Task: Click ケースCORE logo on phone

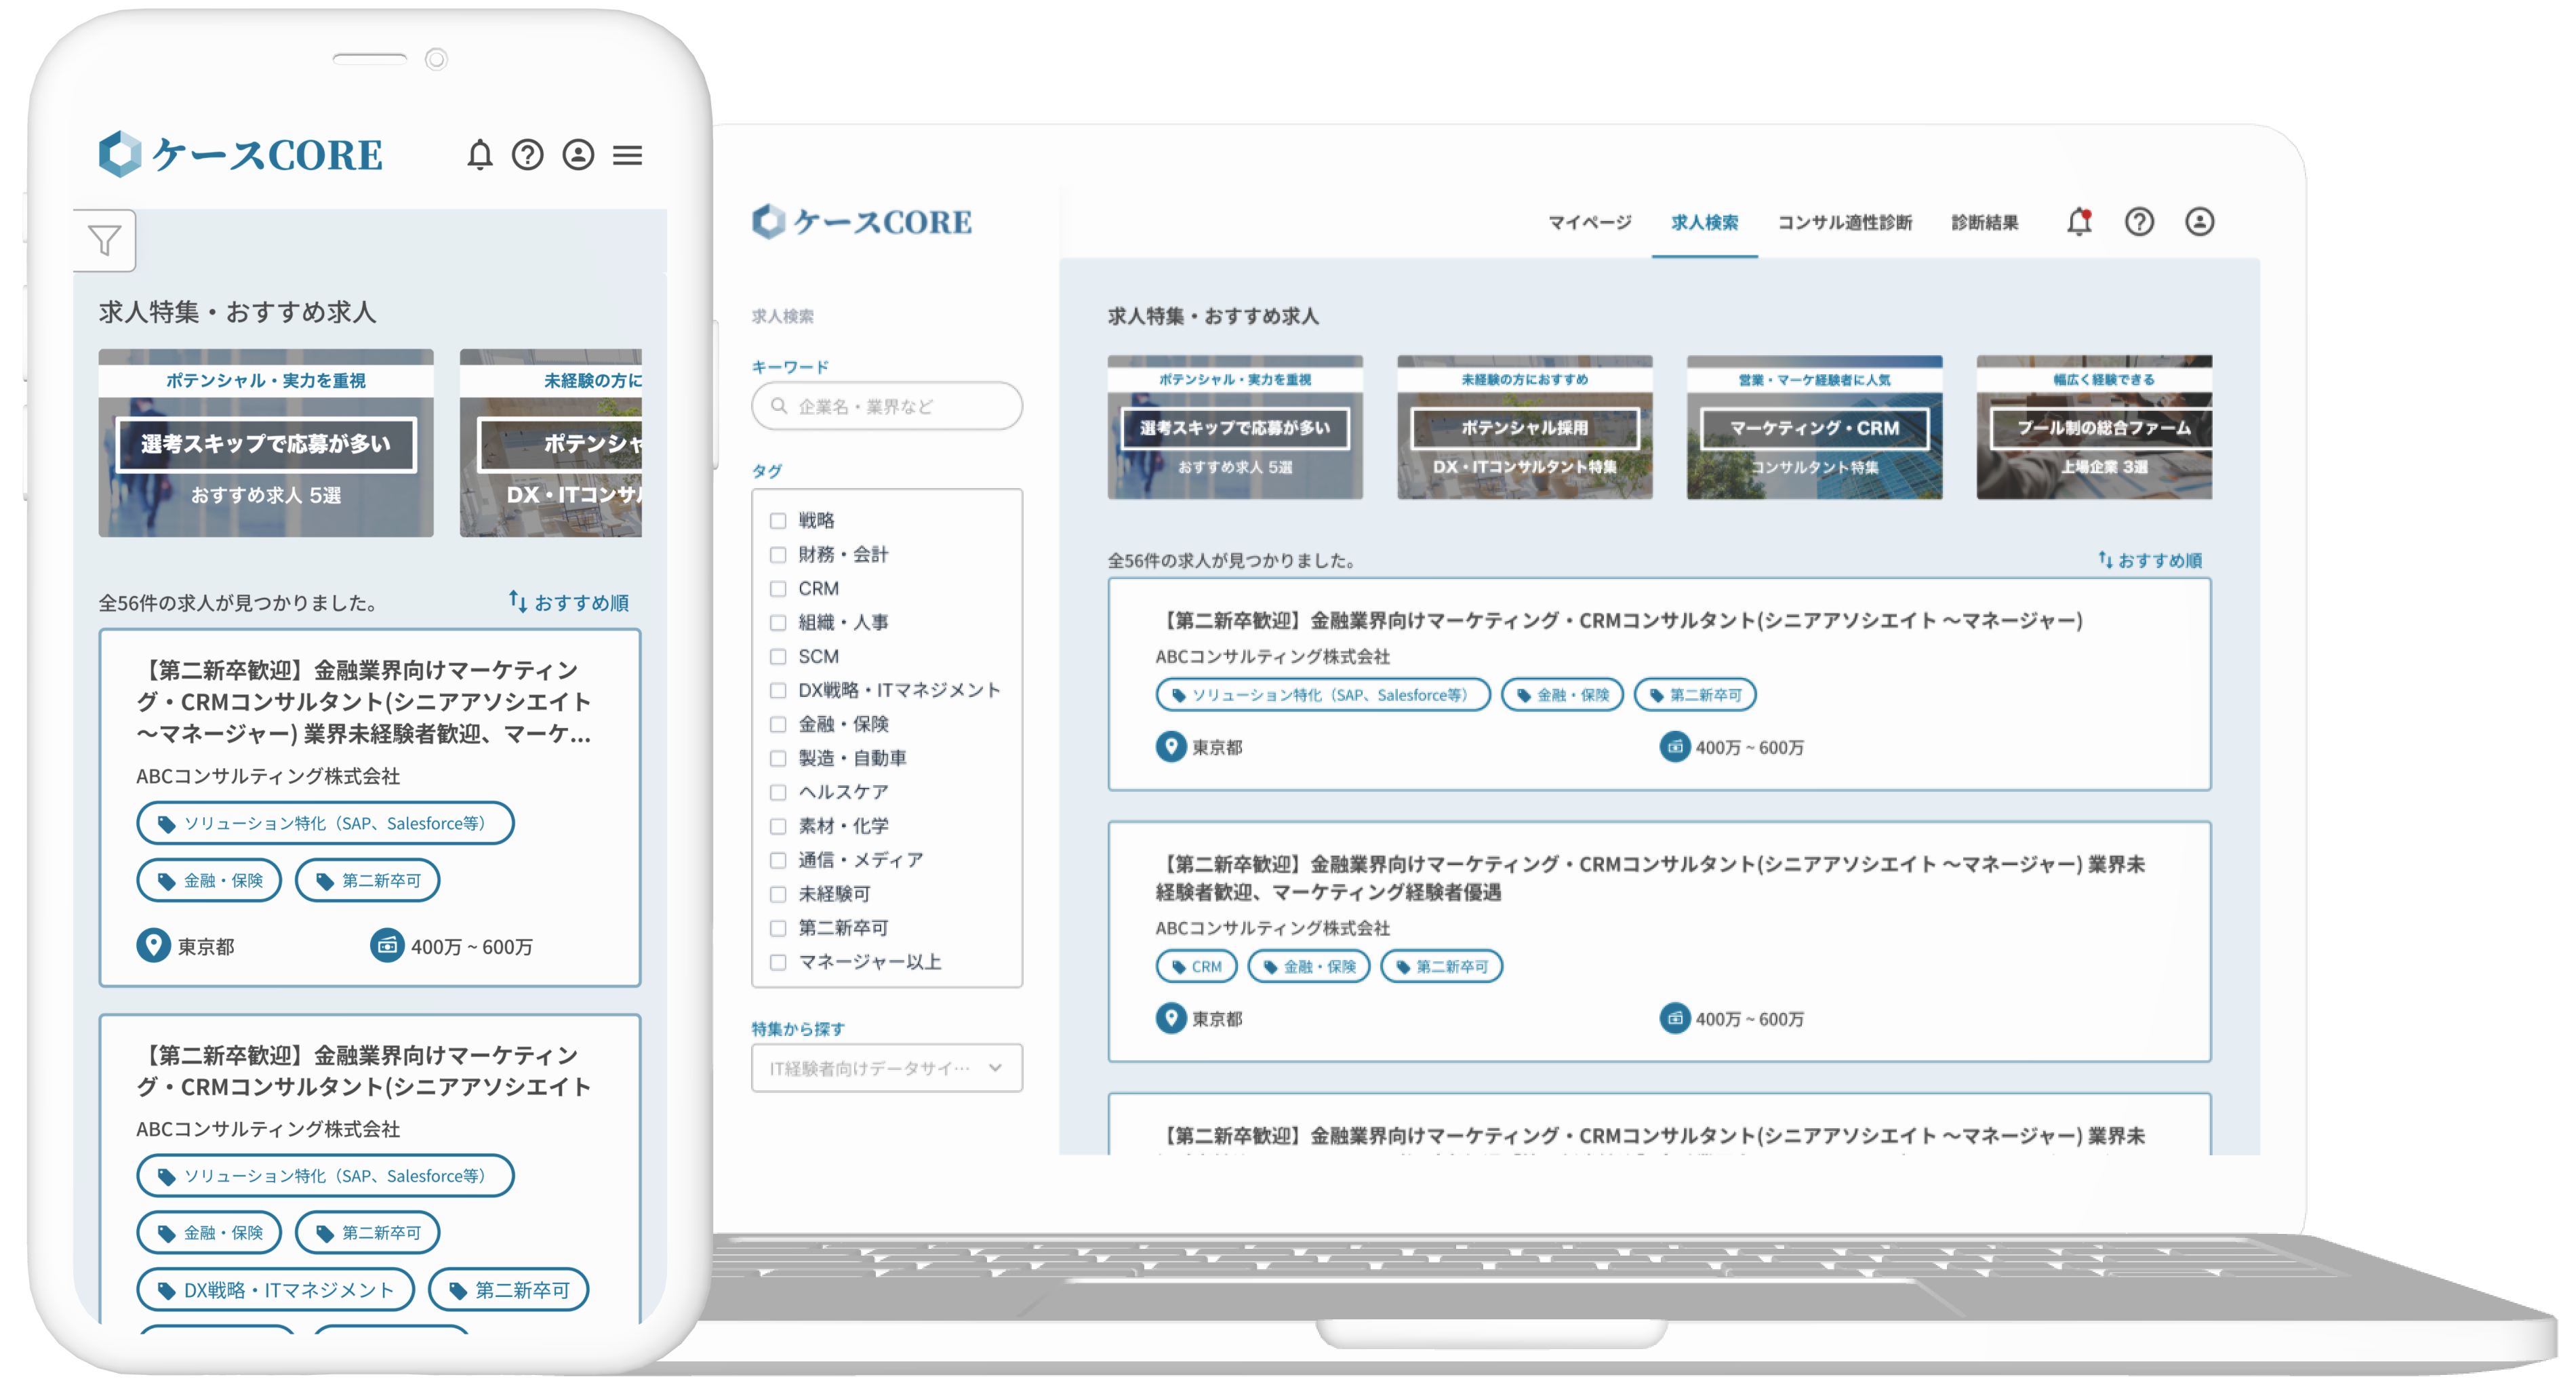Action: [x=240, y=154]
